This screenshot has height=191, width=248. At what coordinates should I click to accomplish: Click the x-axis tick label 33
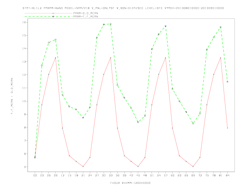click(111, 175)
